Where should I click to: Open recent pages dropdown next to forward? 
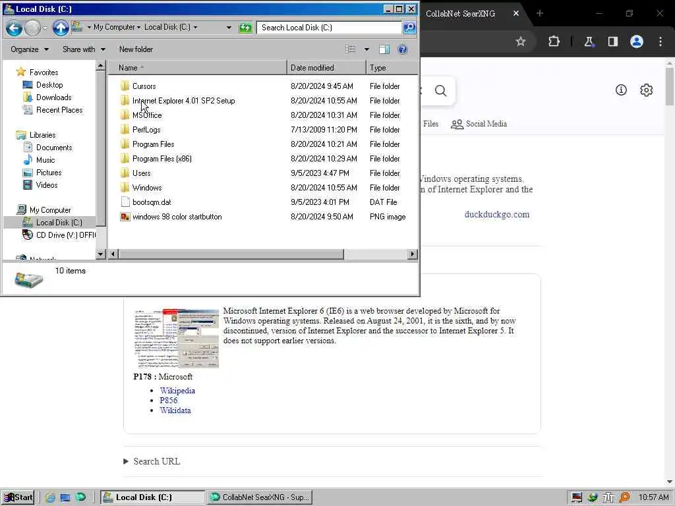coord(45,28)
